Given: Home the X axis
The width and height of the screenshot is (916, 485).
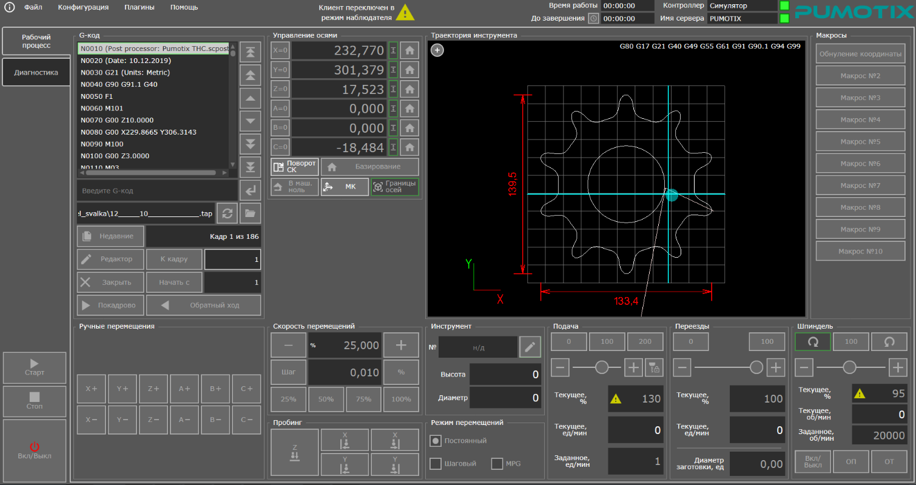Looking at the screenshot, I should pos(410,51).
